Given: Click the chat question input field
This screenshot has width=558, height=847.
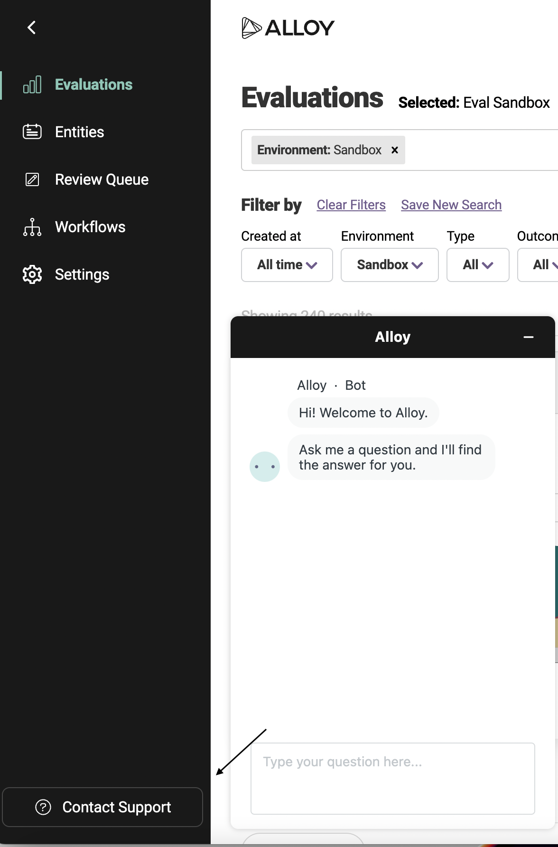Looking at the screenshot, I should pos(393,779).
